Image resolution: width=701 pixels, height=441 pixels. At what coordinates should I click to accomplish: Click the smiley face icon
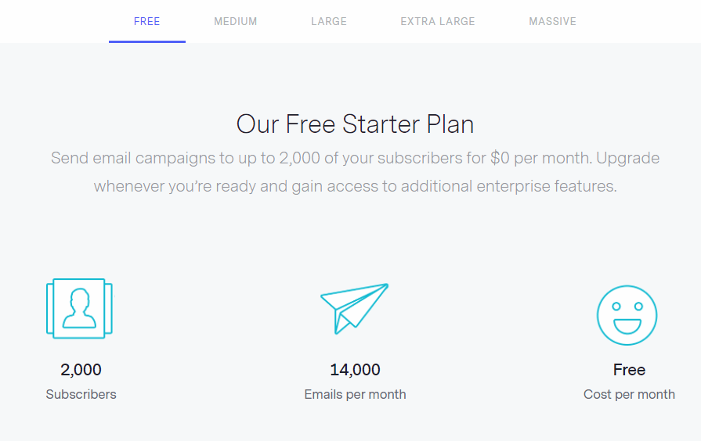click(627, 315)
